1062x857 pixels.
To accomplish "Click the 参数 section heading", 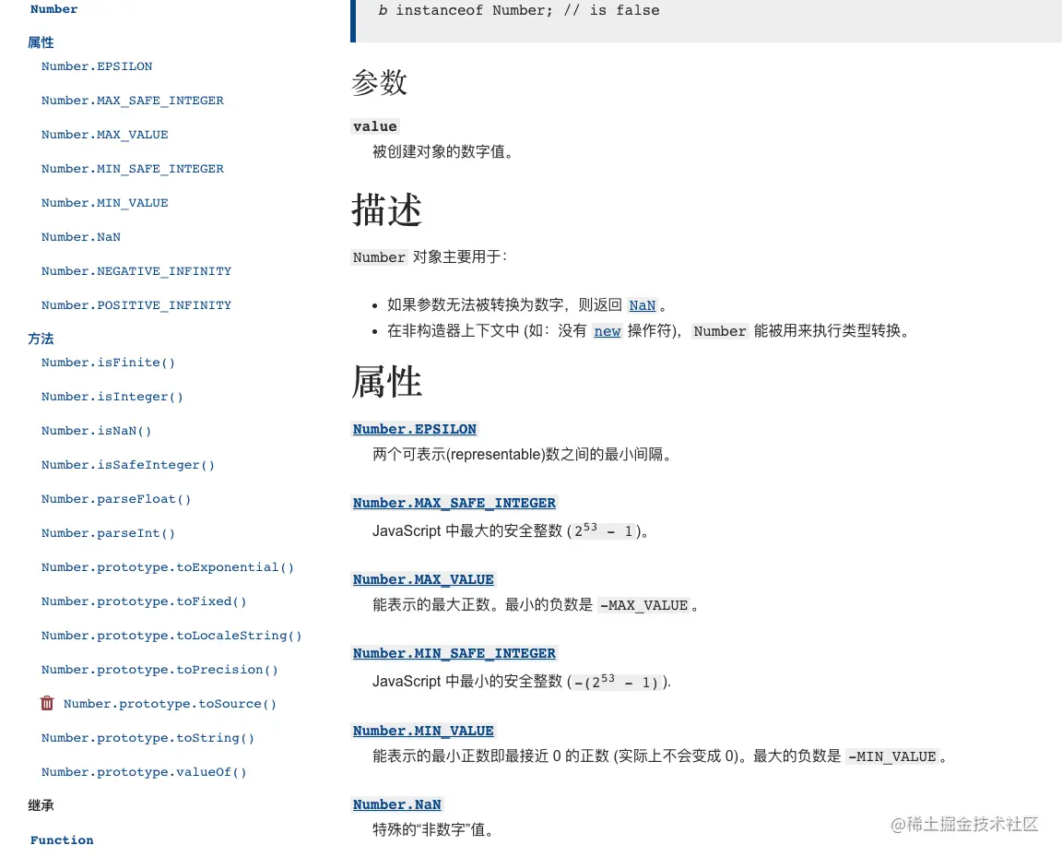I will pos(379,83).
